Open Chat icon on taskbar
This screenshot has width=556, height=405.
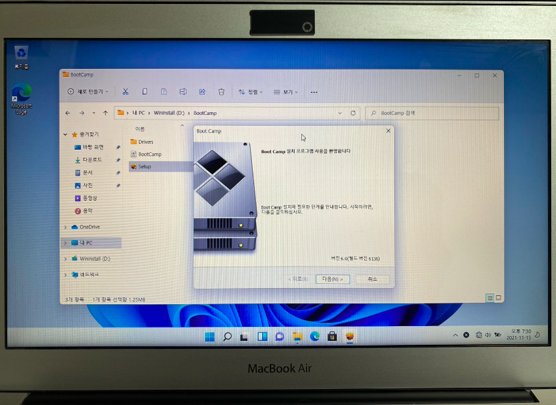click(280, 337)
